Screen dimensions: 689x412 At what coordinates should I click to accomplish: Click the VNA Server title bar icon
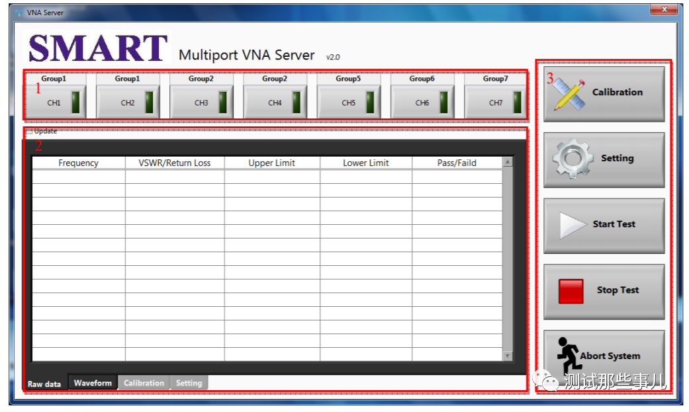coord(19,13)
